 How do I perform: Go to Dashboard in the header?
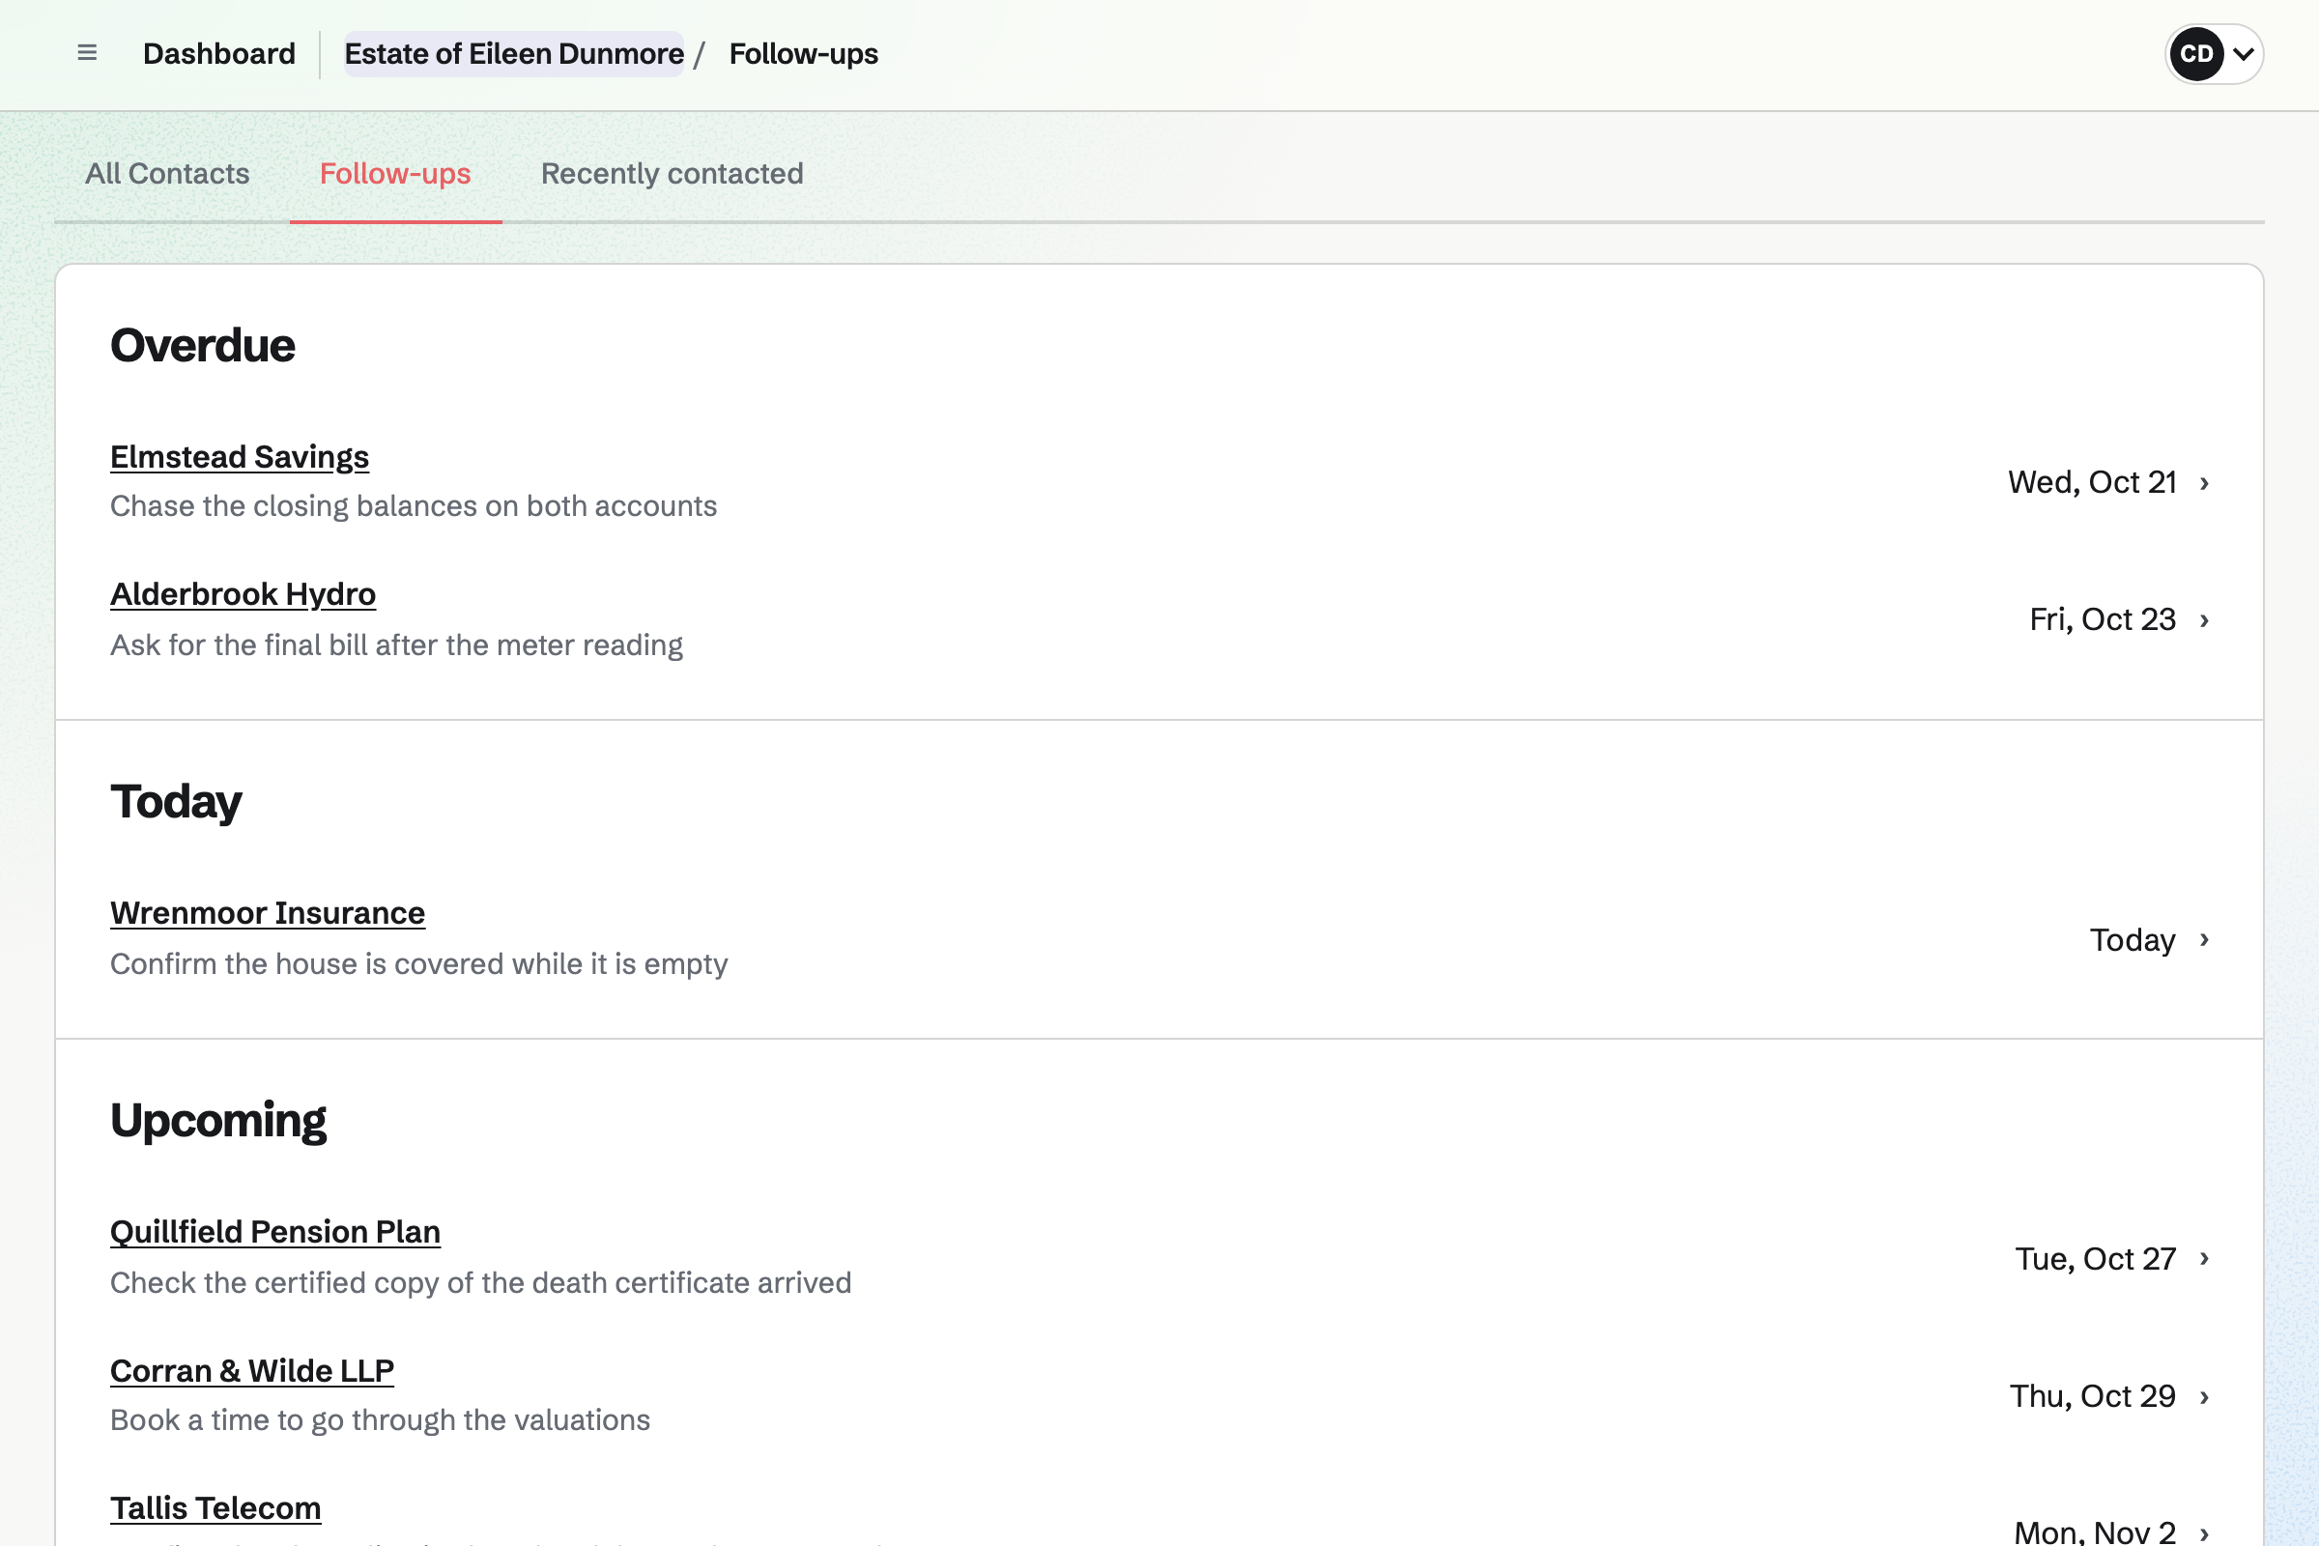219,53
